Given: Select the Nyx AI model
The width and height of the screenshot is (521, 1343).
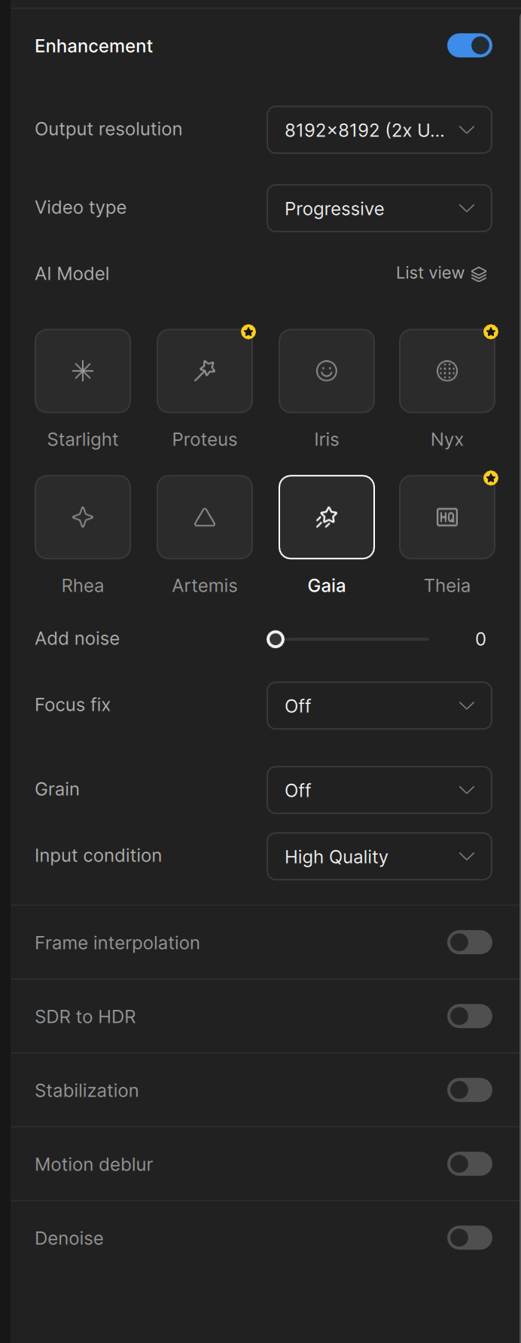Looking at the screenshot, I should (447, 371).
